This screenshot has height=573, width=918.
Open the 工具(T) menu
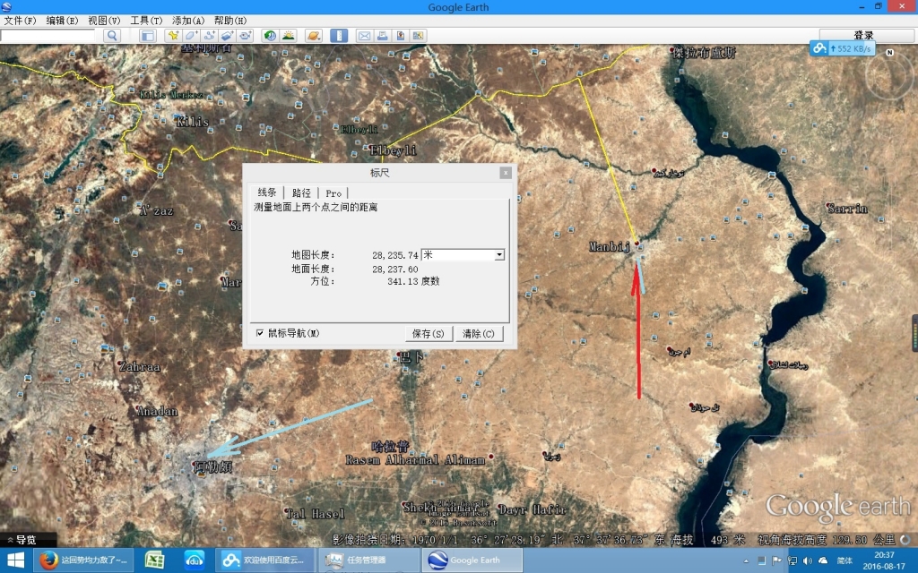[146, 21]
